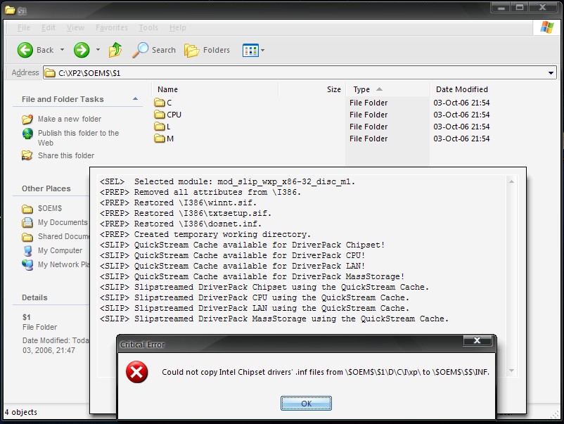564x424 pixels.
Task: Click Make a new folder icon
Action: 27,120
